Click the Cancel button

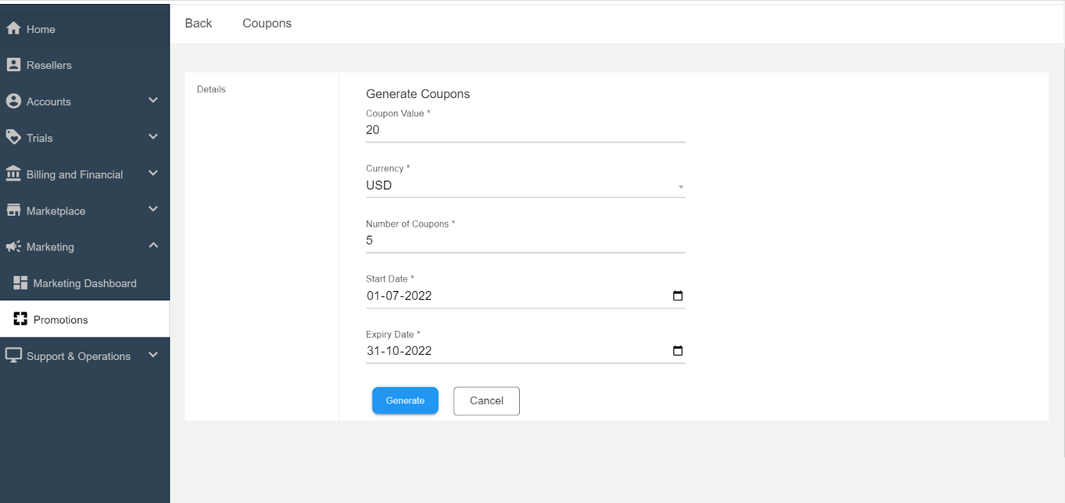coord(487,401)
